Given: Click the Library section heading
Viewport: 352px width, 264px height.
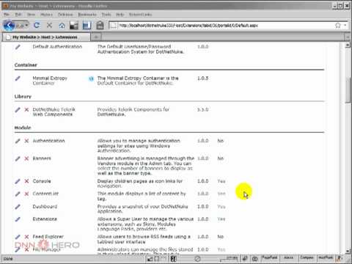Looking at the screenshot, I should pyautogui.click(x=23, y=97).
